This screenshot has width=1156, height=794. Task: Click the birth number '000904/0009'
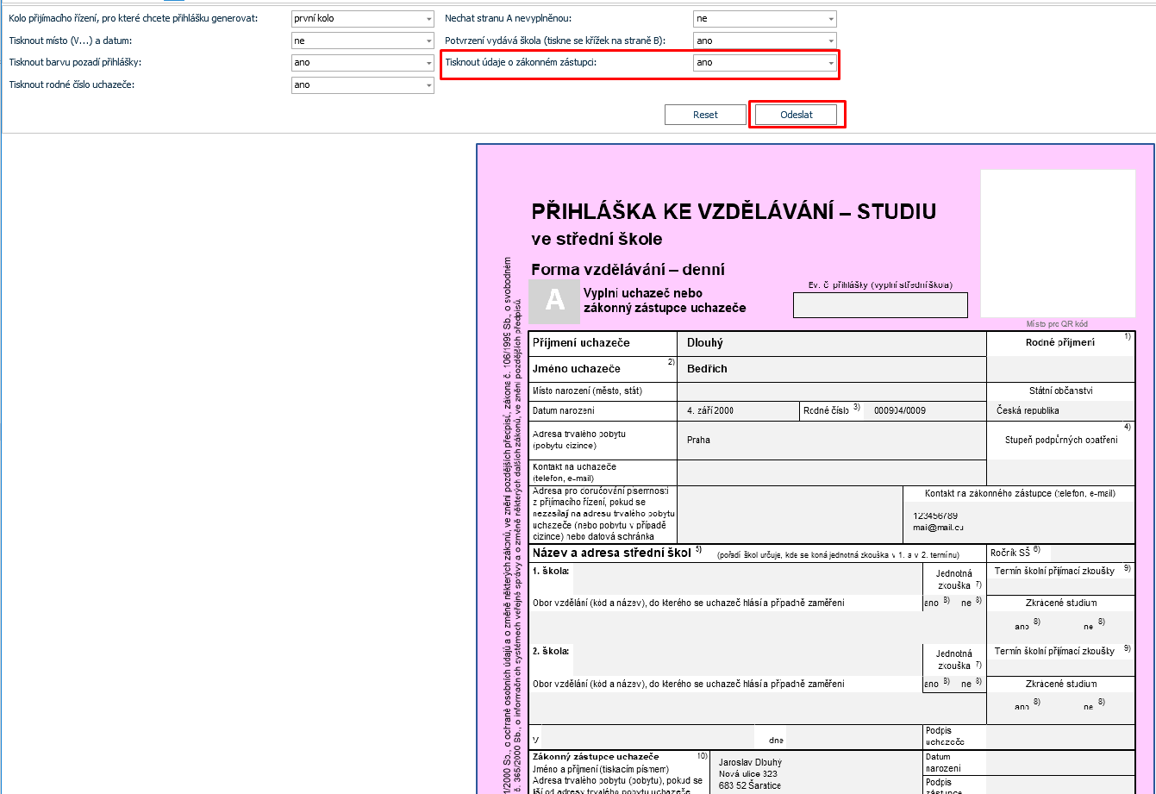[x=900, y=411]
